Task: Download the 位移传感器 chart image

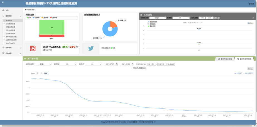Action: click(x=252, y=68)
